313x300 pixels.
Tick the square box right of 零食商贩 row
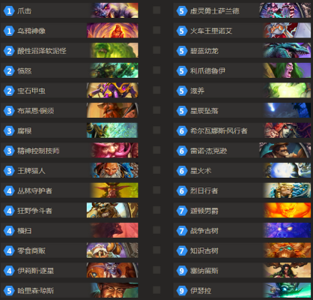tap(156, 250)
